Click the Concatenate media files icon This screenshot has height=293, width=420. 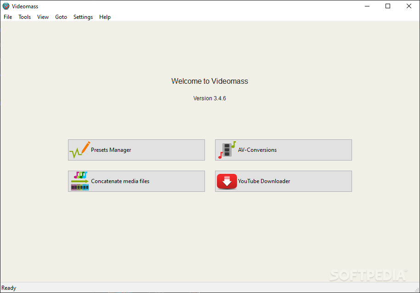point(80,181)
